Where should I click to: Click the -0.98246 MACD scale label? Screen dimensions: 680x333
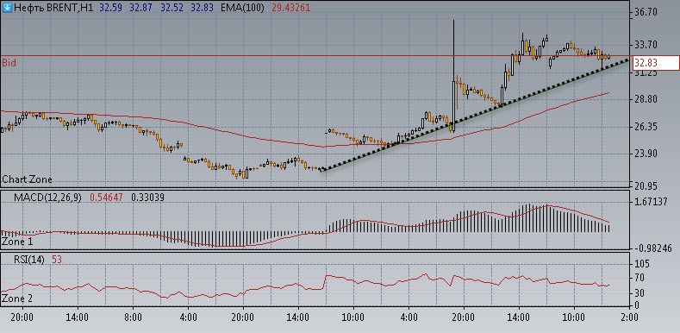click(652, 248)
